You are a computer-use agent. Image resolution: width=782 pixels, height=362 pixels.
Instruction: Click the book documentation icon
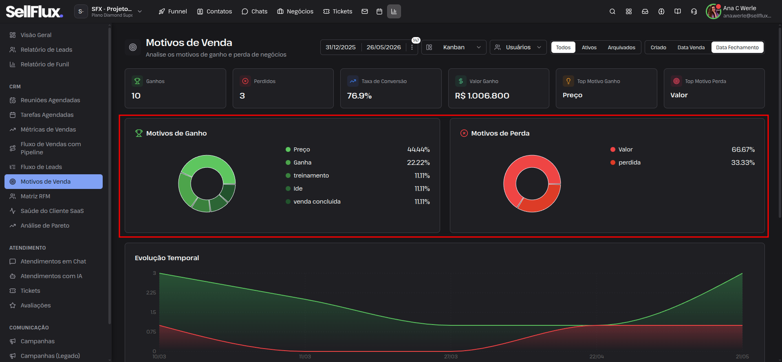click(678, 11)
